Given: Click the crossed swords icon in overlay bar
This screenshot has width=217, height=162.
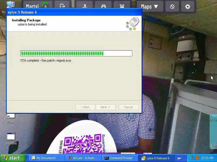Looking at the screenshot, I should pos(122,6).
